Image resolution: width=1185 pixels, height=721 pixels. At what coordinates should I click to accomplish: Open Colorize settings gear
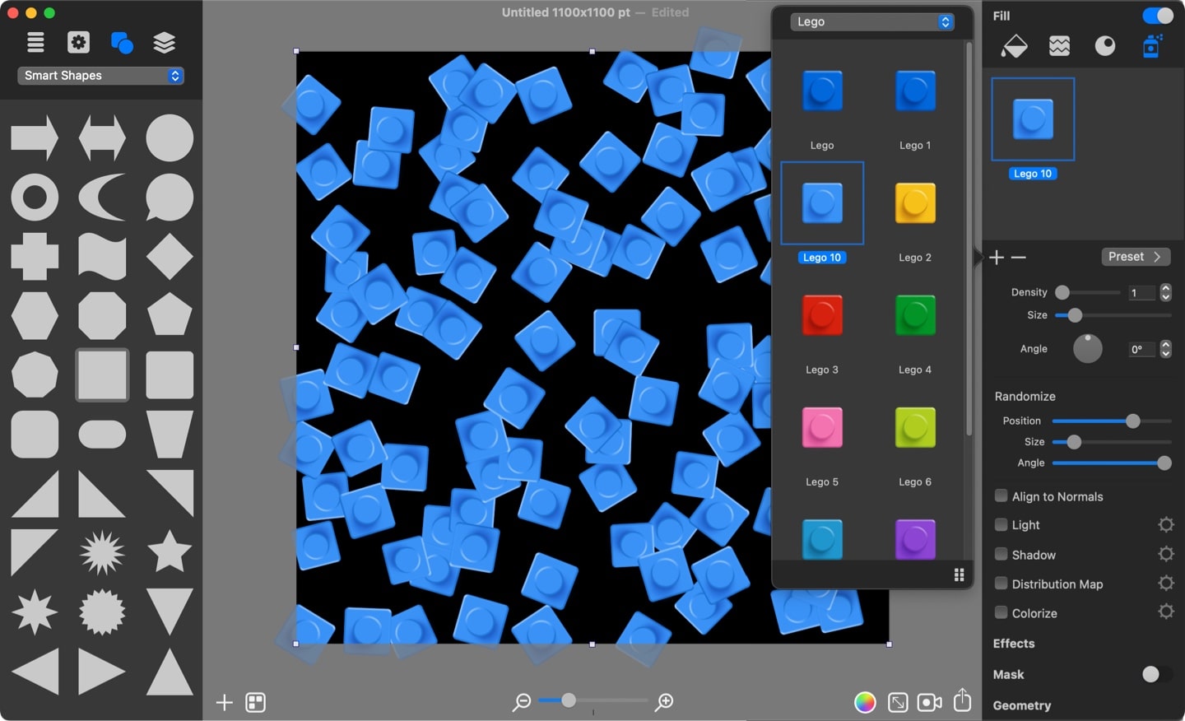point(1166,612)
